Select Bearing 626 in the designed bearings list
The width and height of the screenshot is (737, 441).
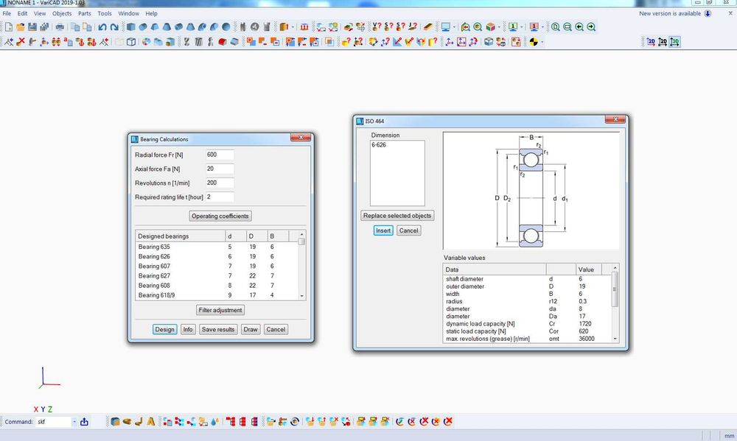point(217,256)
